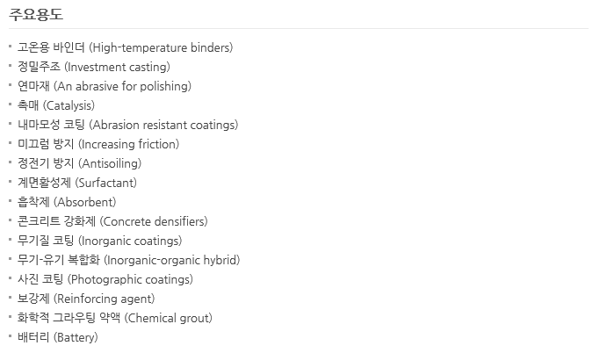The image size is (600, 353).
Task: Select the Inorganic coatings entry
Action: click(x=99, y=241)
